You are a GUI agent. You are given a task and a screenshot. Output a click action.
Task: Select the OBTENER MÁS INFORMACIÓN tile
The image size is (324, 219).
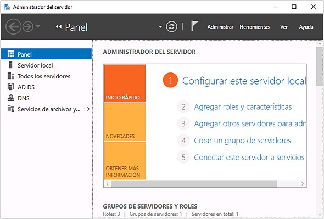(x=125, y=161)
